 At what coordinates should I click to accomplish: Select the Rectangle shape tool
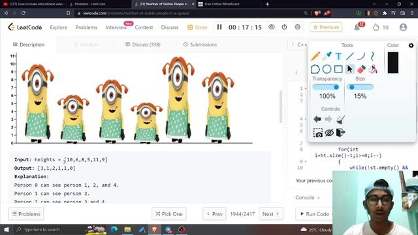338,69
